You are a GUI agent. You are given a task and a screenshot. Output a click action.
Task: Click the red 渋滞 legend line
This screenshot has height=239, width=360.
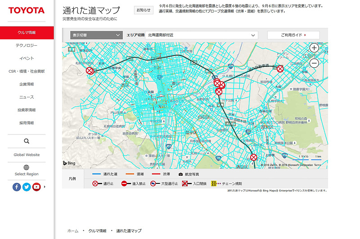156,174
